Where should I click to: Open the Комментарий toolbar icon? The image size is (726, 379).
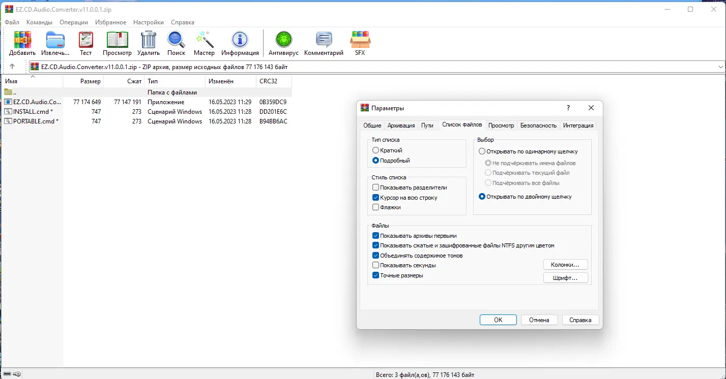[324, 40]
